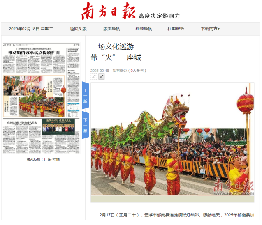Click the date 2025年02月18日 星期二
Image resolution: width=262 pixels, height=225 pixels.
coord(31,29)
